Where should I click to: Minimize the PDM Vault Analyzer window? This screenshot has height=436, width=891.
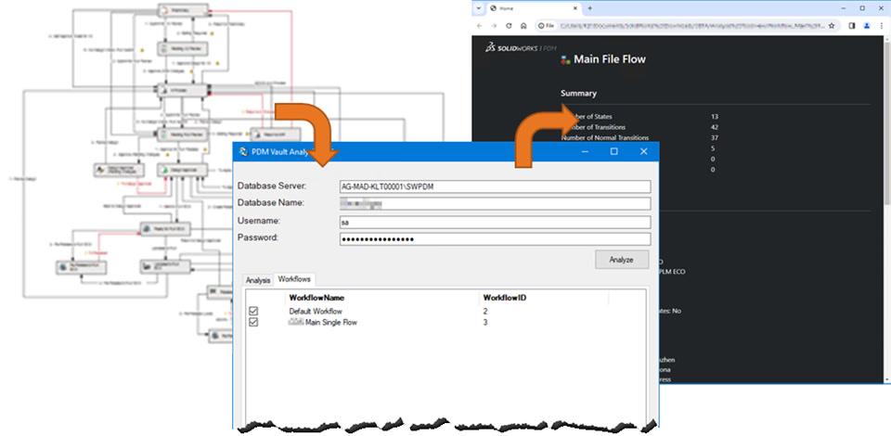pyautogui.click(x=586, y=151)
